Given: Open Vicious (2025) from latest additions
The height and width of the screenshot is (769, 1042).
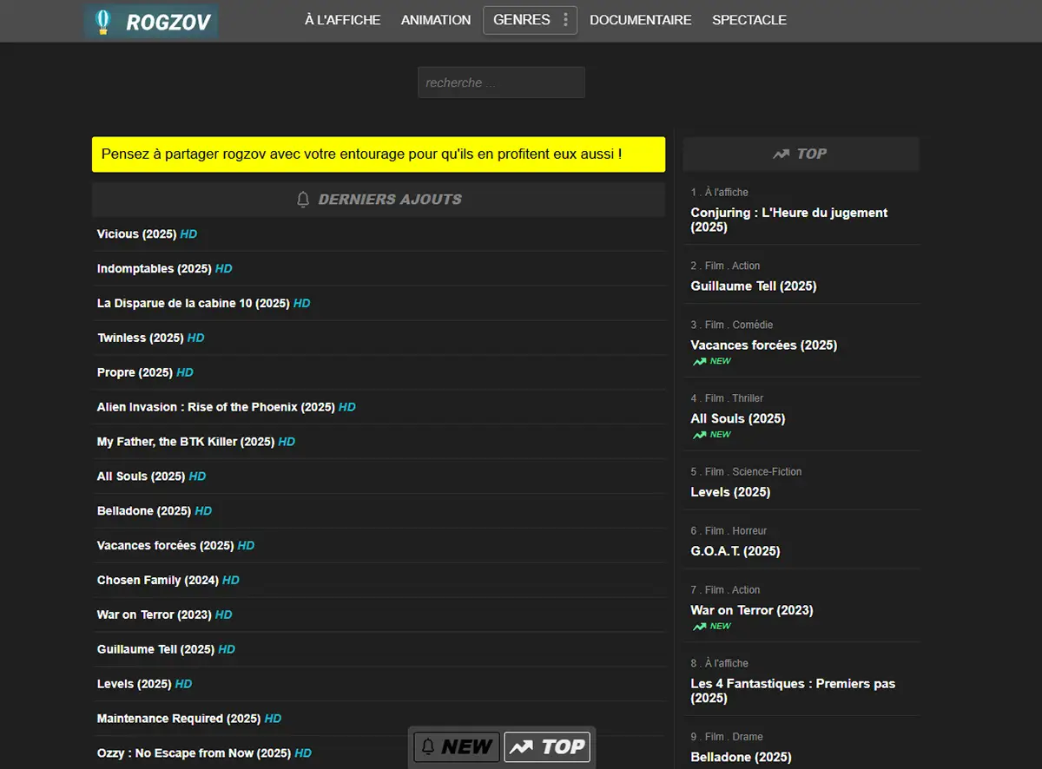Looking at the screenshot, I should tap(136, 234).
